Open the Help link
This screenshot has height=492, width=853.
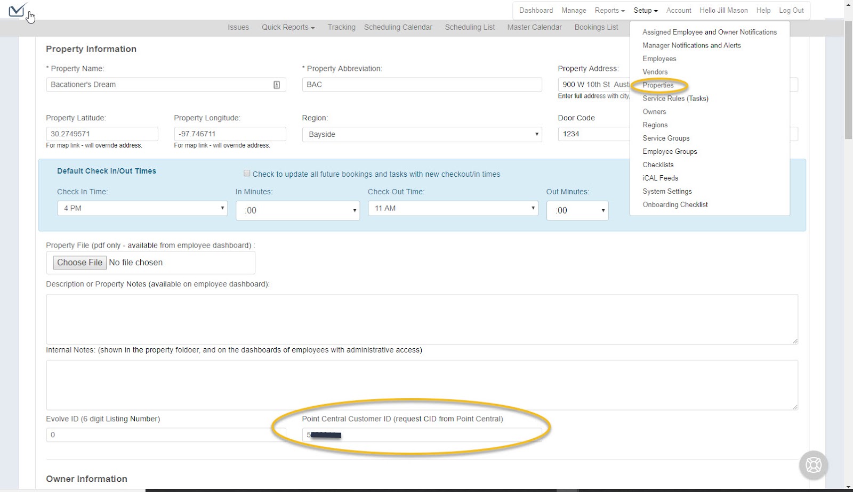tap(763, 10)
